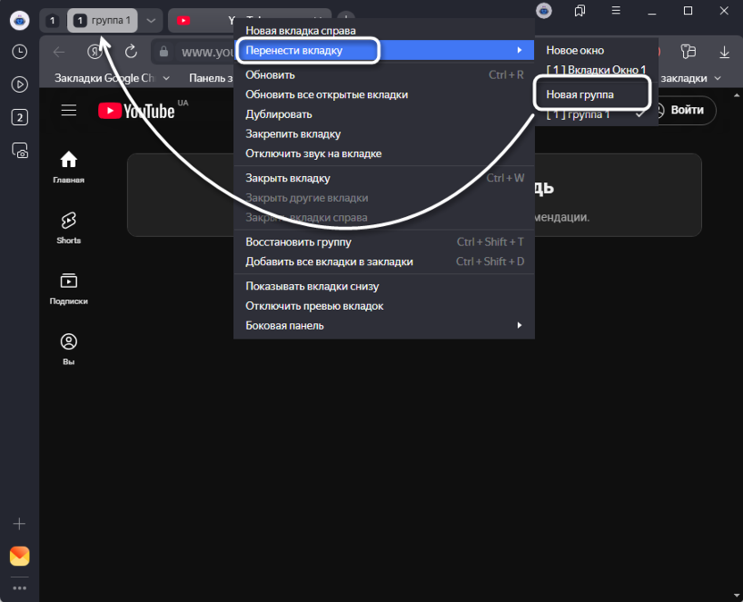Click the page scrollbar up arrow
This screenshot has width=743, height=602.
tap(737, 96)
